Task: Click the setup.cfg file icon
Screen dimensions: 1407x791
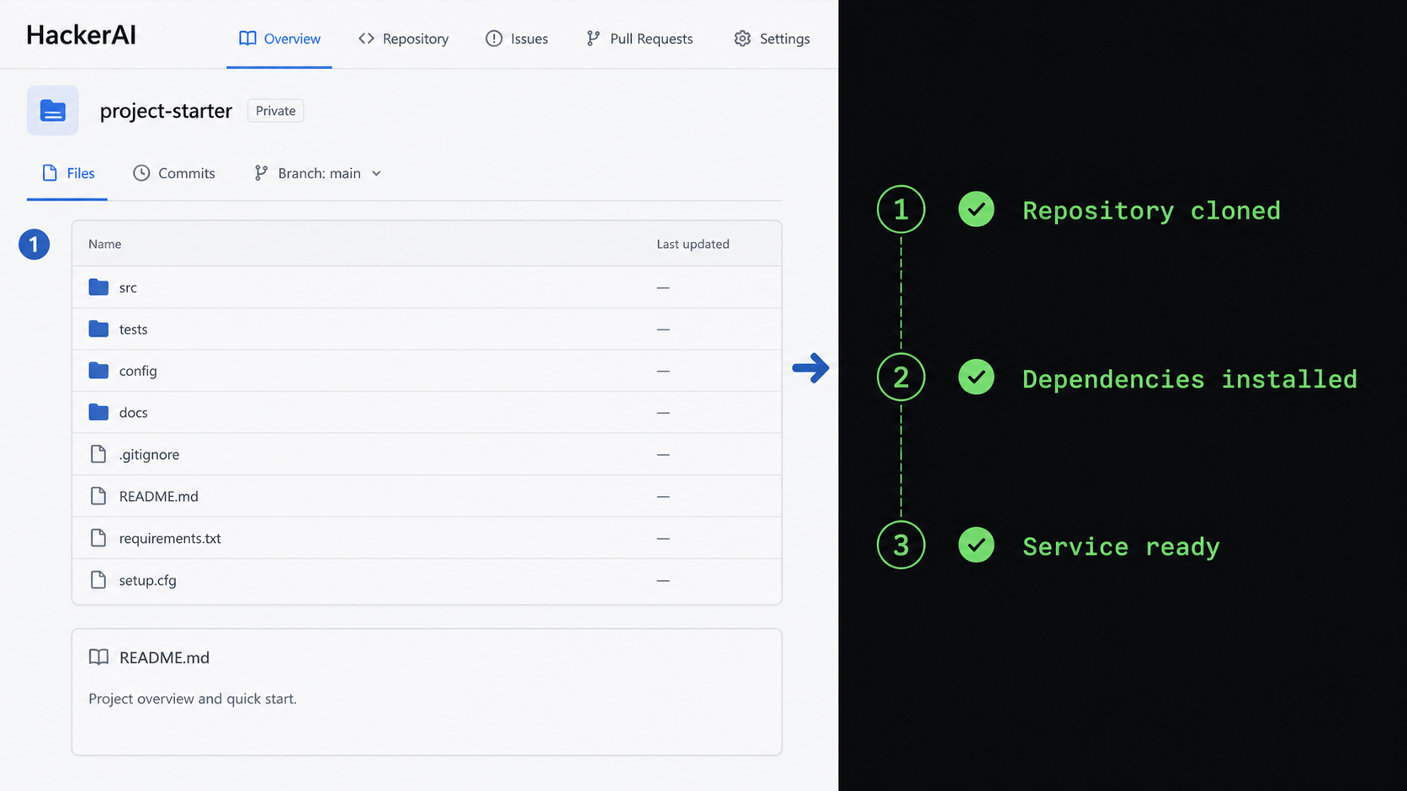Action: click(x=98, y=580)
